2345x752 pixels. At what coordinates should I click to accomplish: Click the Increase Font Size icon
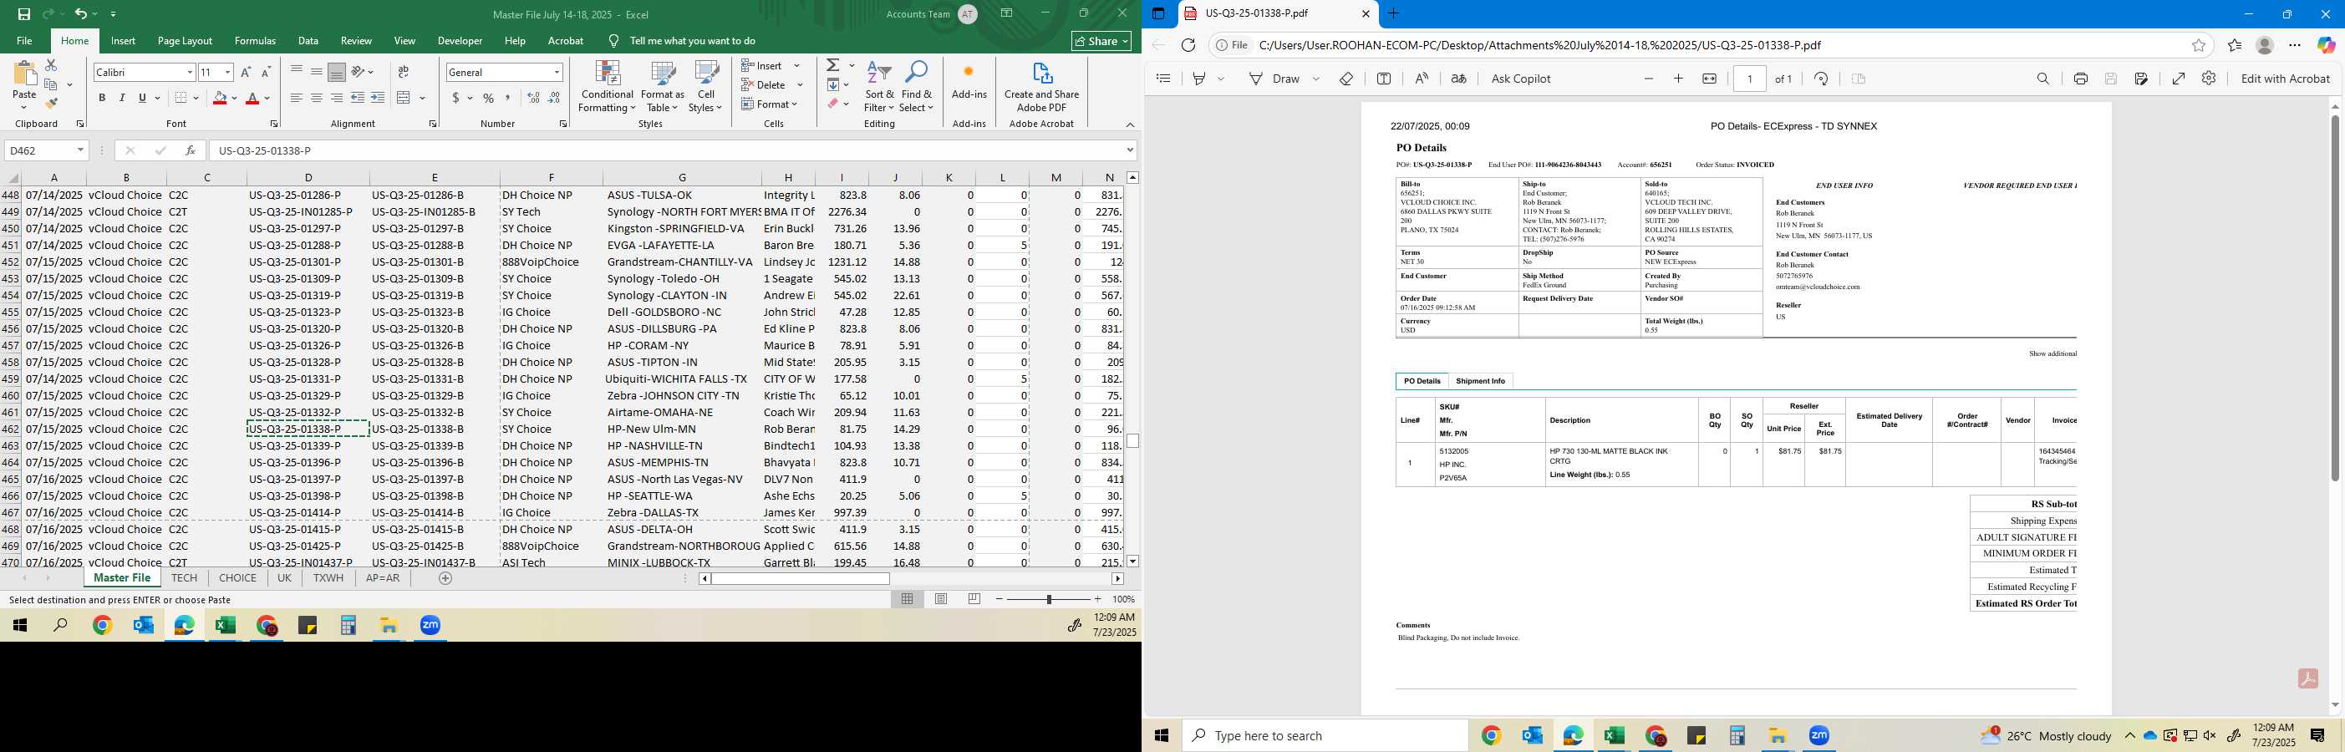(x=246, y=72)
